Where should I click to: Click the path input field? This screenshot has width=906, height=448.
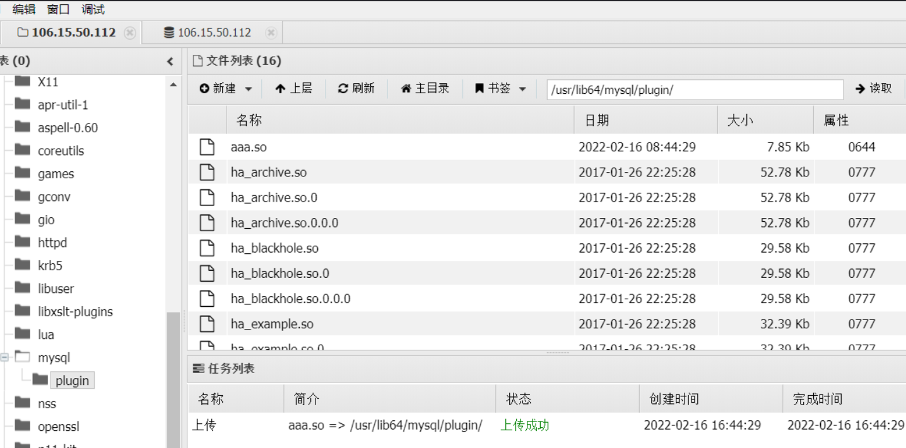[694, 89]
